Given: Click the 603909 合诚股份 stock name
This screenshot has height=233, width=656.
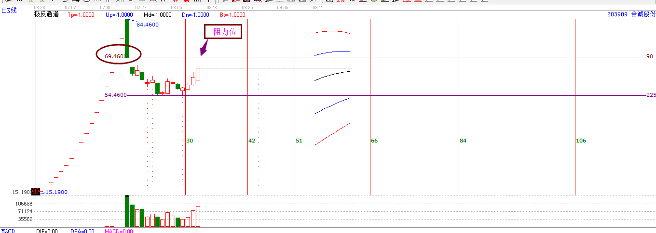Looking at the screenshot, I should [631, 14].
